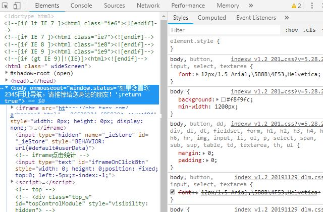Open the Sources panel tab
The width and height of the screenshot is (323, 212).
tap(115, 6)
